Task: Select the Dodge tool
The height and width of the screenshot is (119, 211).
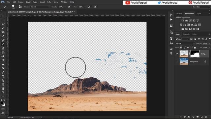Action: 3,68
